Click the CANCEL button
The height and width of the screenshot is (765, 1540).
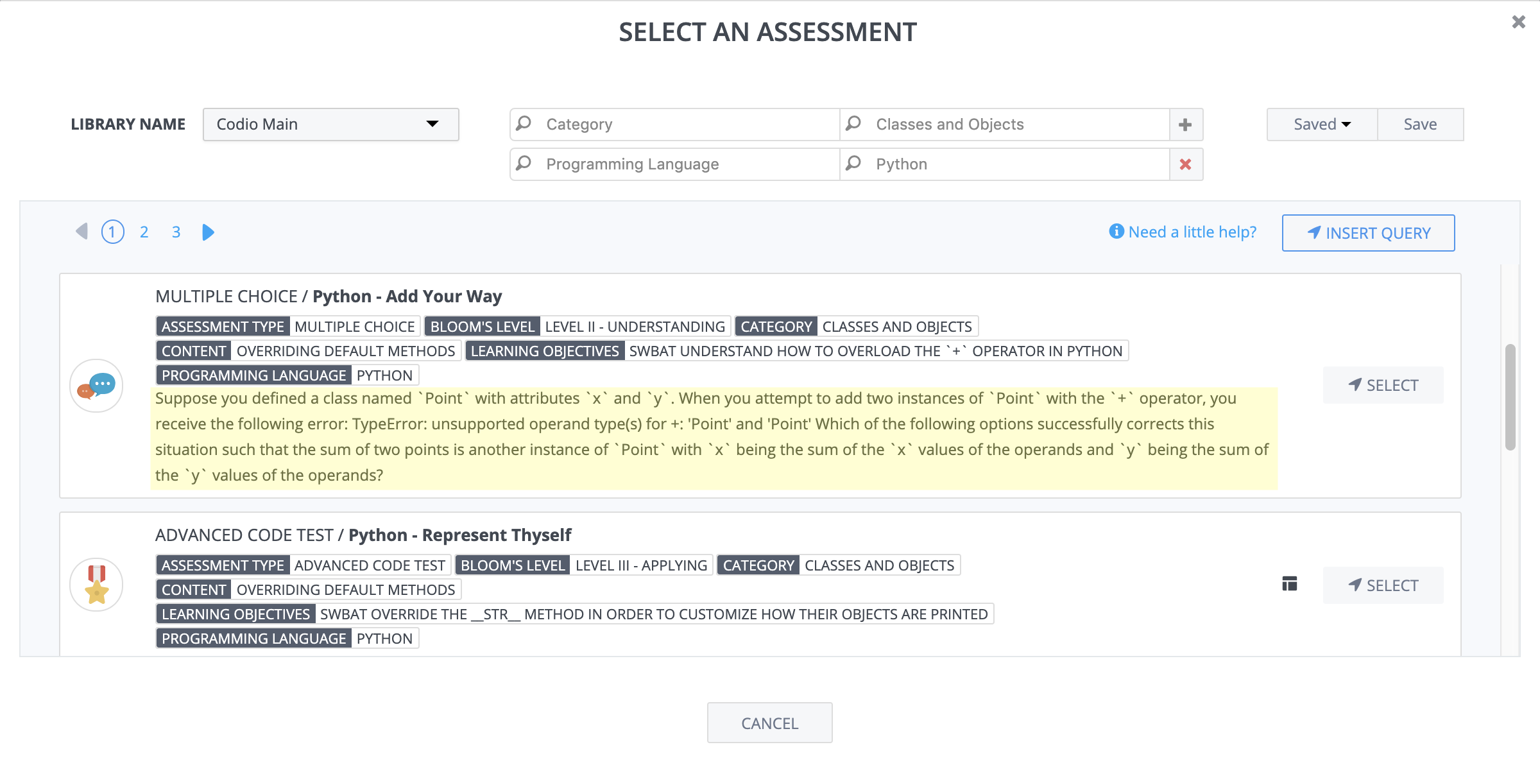click(769, 724)
